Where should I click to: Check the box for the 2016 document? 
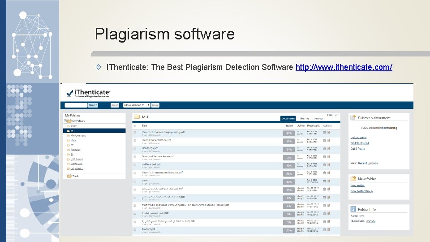pyautogui.click(x=135, y=181)
